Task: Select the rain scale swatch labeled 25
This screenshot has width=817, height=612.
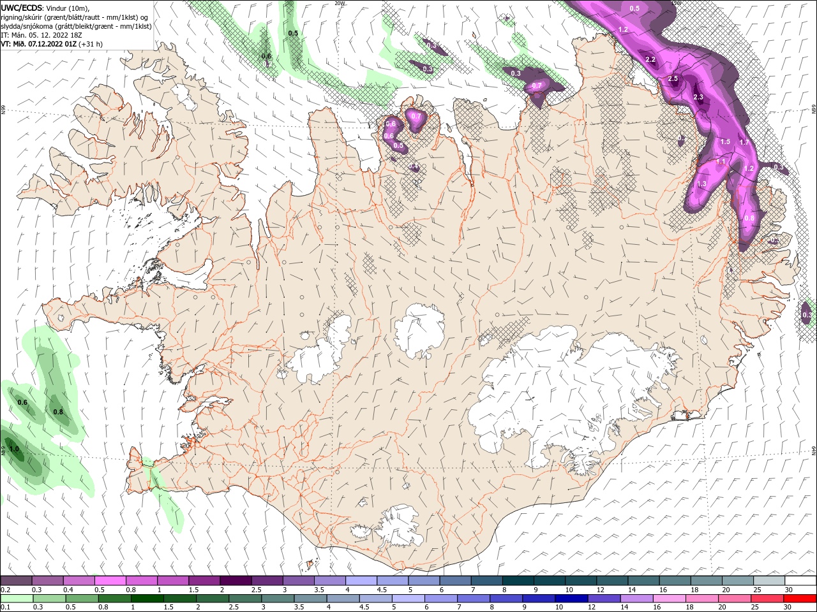Action: click(x=767, y=599)
